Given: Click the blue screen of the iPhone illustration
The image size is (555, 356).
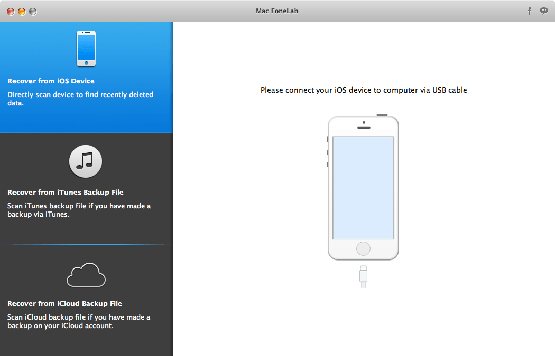Looking at the screenshot, I should tap(363, 188).
